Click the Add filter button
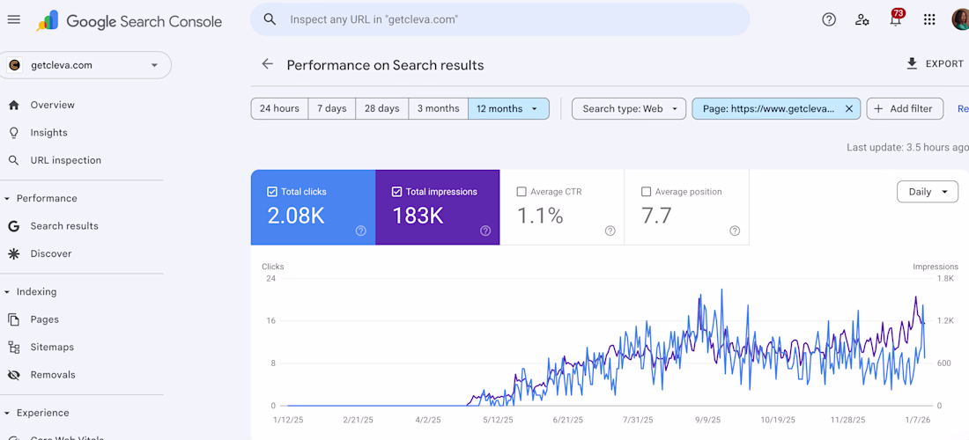Viewport: 969px width, 440px height. click(x=905, y=109)
